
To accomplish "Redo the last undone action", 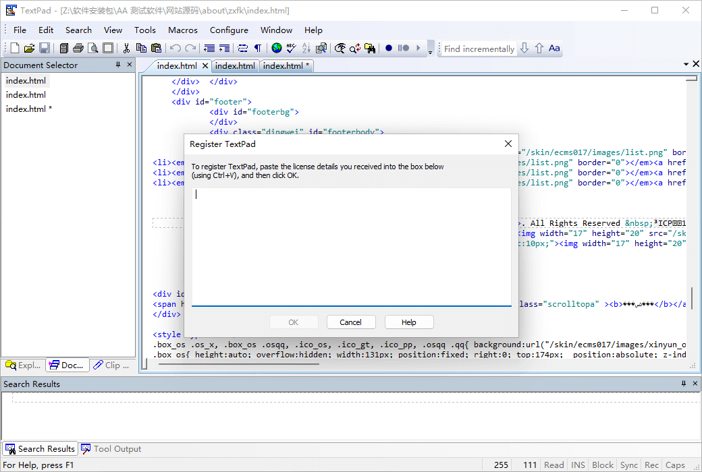I will (x=191, y=48).
